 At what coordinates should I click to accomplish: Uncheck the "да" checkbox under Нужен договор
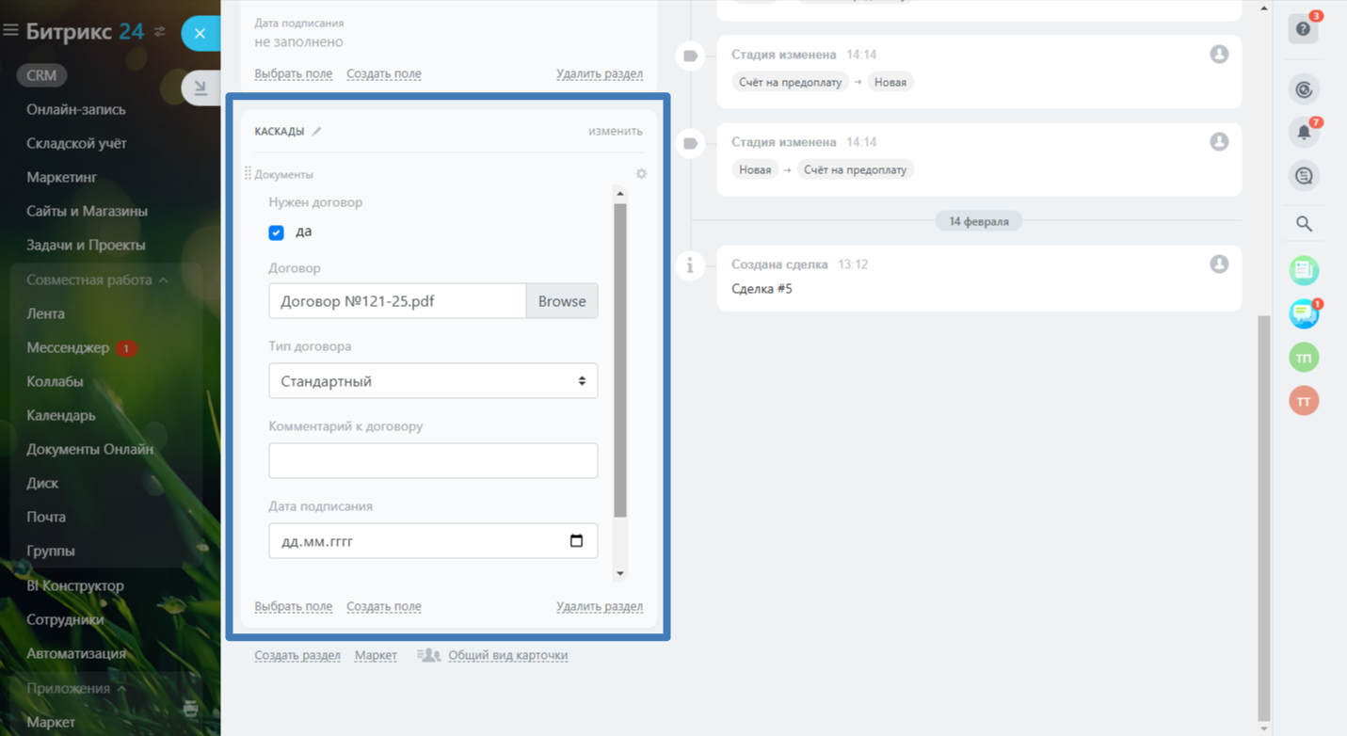[x=276, y=232]
